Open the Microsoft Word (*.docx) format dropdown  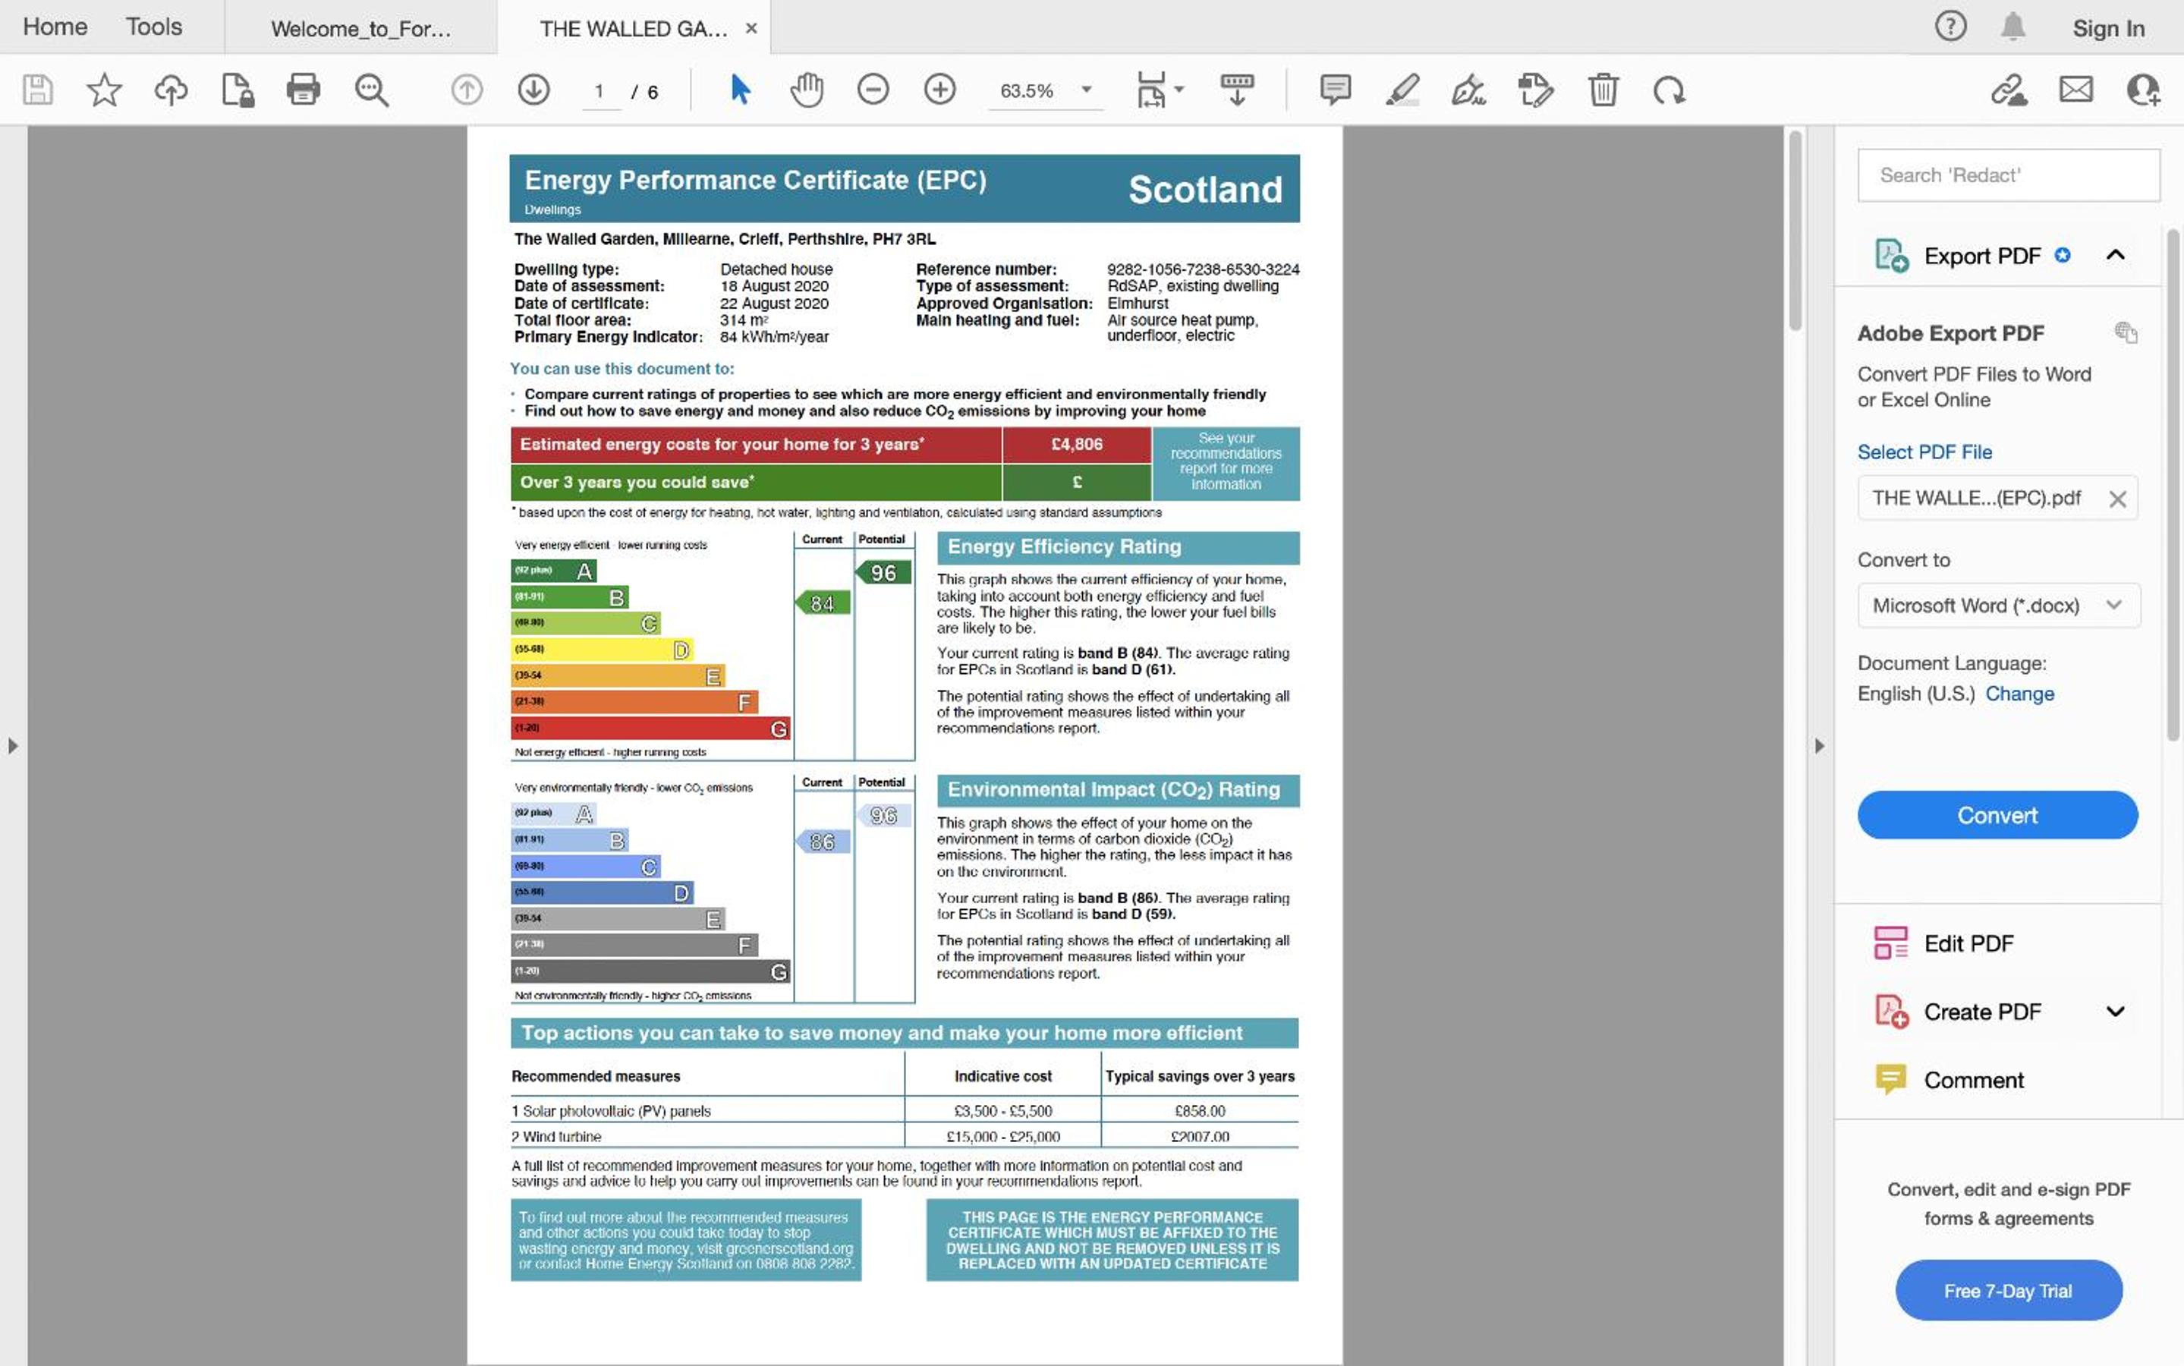[1998, 606]
